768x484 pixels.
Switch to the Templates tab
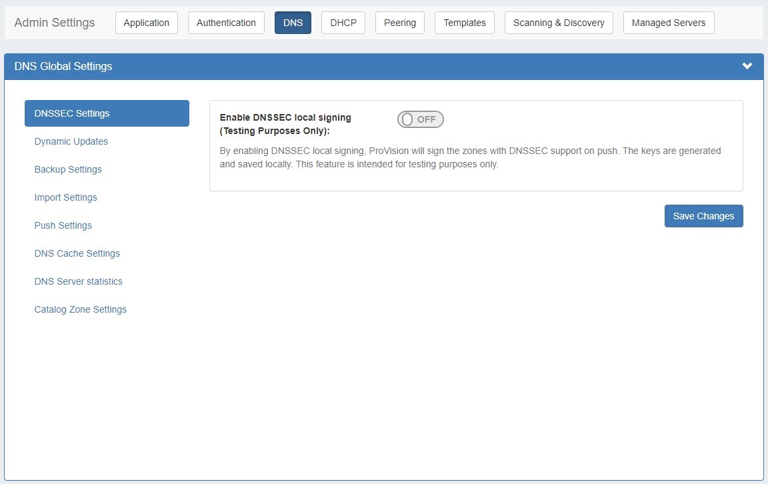465,23
